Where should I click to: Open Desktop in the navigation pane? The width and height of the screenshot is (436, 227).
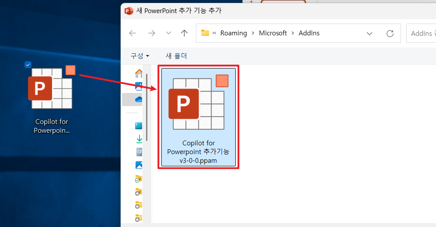[139, 126]
